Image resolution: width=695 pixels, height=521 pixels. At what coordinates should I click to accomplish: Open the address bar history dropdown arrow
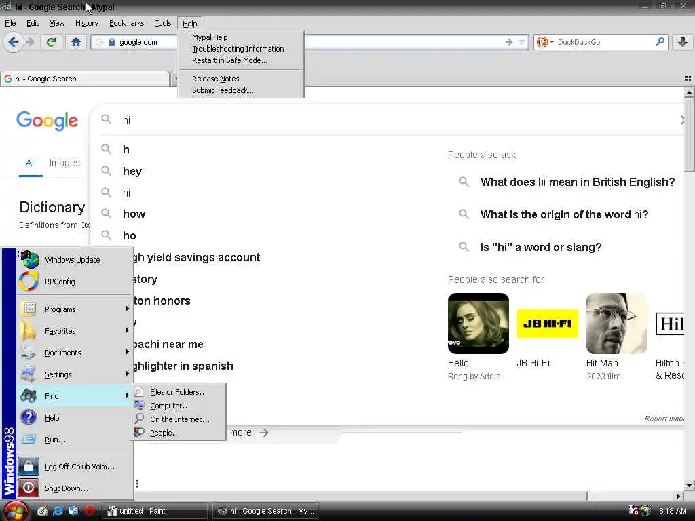(522, 42)
